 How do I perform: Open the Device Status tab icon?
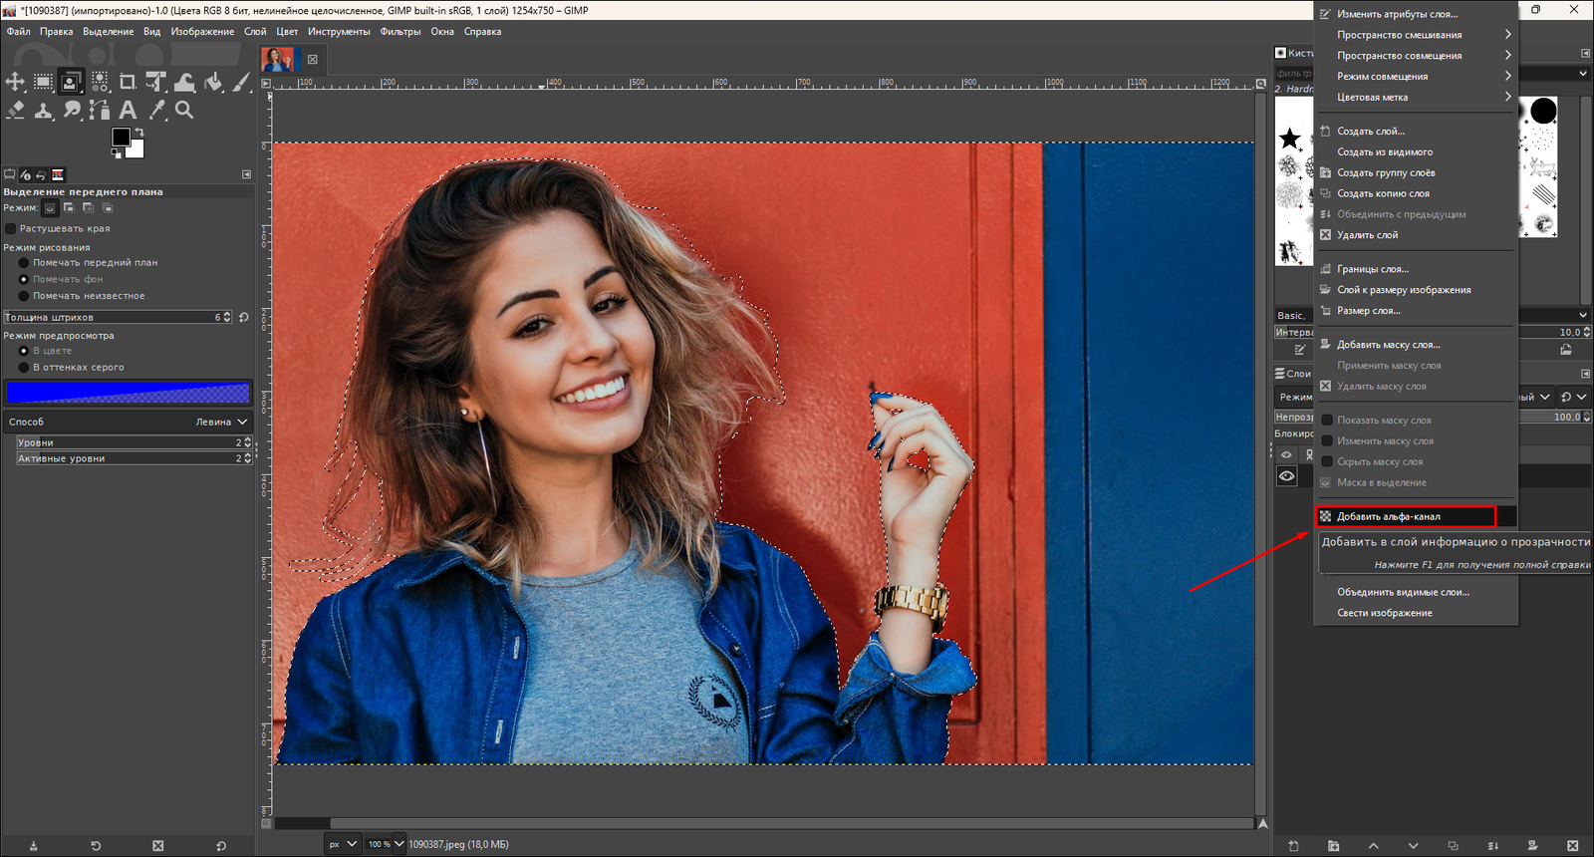(x=26, y=174)
